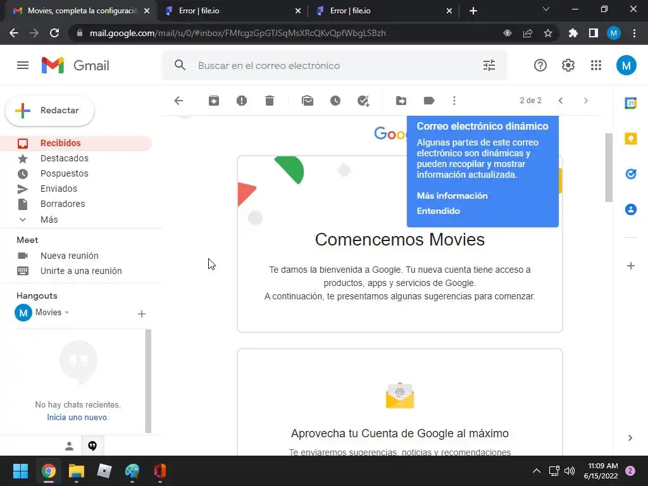Hide side panel chevron
Viewport: 648px width, 486px height.
pos(630,438)
